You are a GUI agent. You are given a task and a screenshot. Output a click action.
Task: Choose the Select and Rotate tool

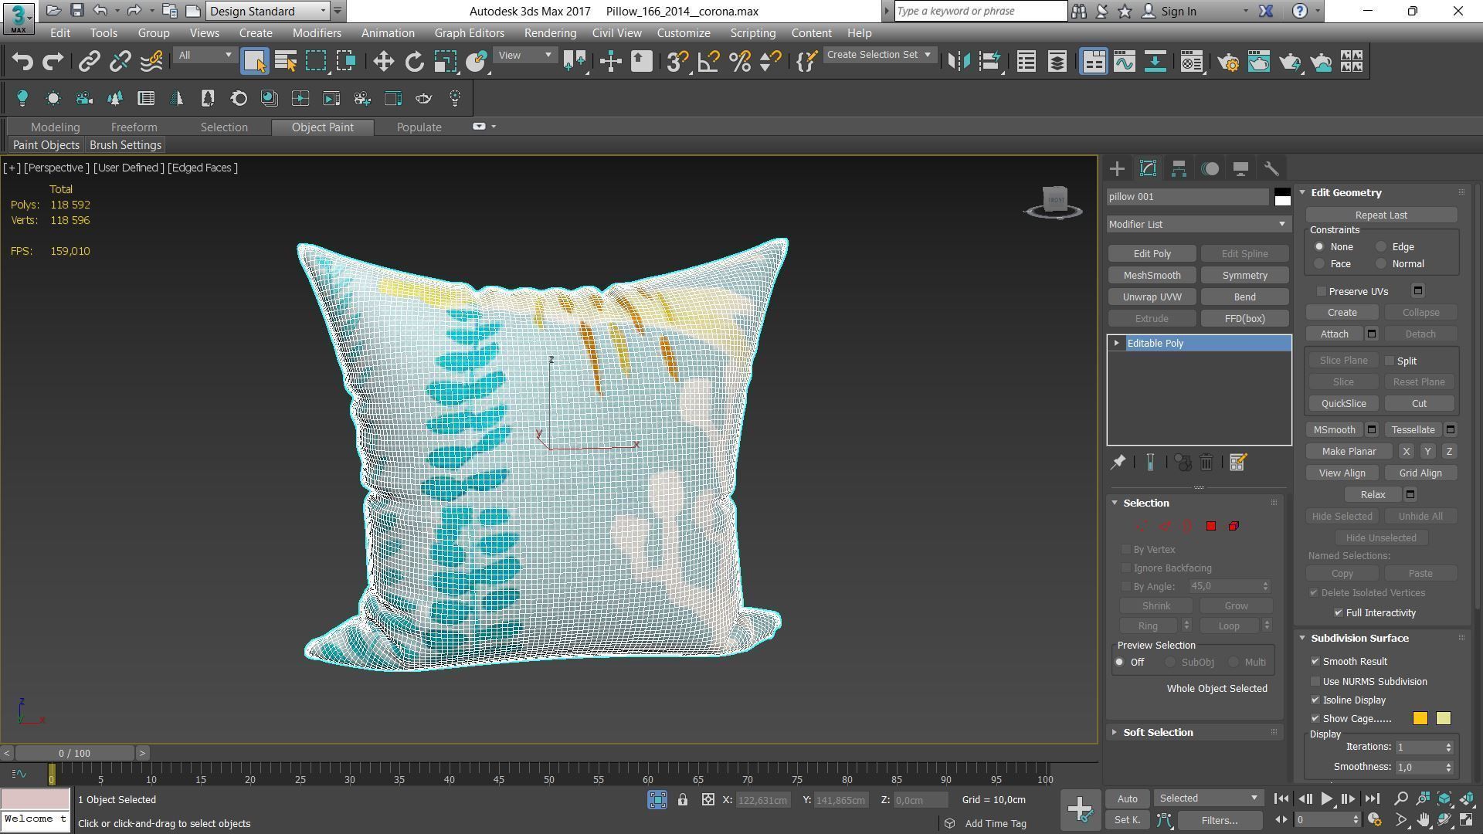point(415,62)
